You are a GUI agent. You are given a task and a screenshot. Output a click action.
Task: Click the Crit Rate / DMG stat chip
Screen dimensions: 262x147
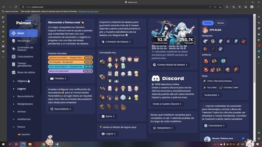coord(228,87)
